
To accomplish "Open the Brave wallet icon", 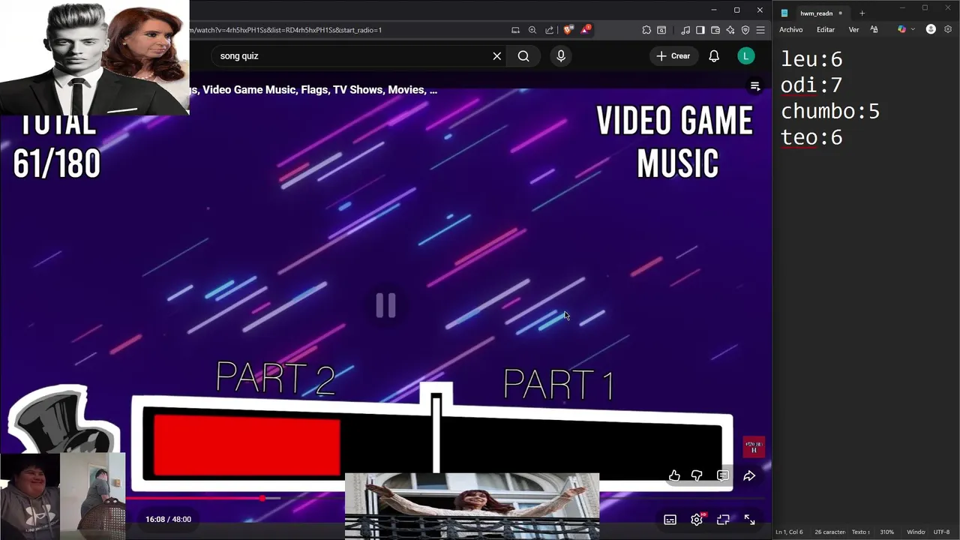I will tap(715, 30).
